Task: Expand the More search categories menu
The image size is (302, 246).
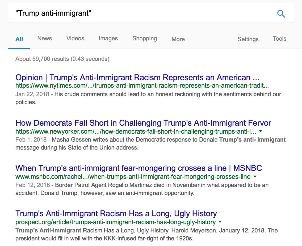Action: point(178,39)
